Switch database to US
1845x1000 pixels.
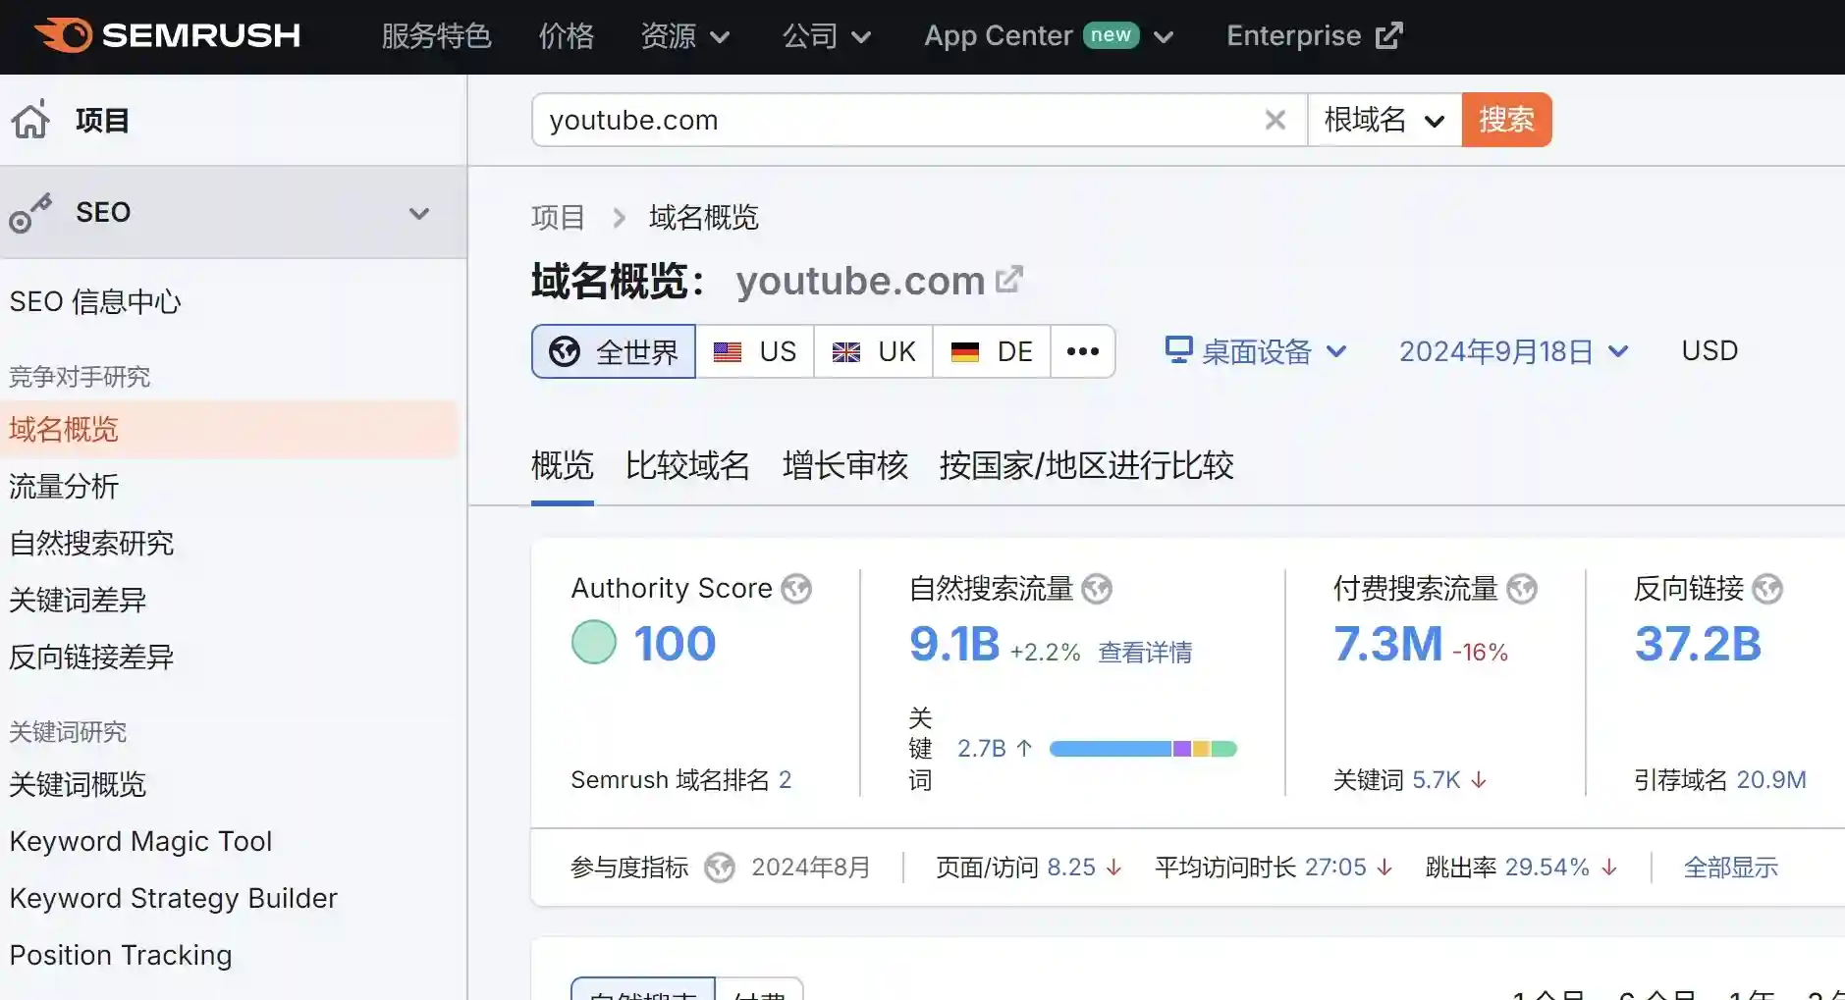point(755,351)
